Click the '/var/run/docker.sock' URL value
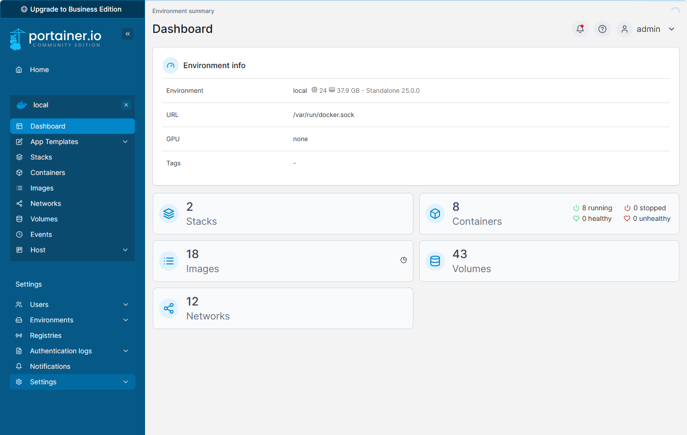Image resolution: width=687 pixels, height=435 pixels. [x=323, y=115]
